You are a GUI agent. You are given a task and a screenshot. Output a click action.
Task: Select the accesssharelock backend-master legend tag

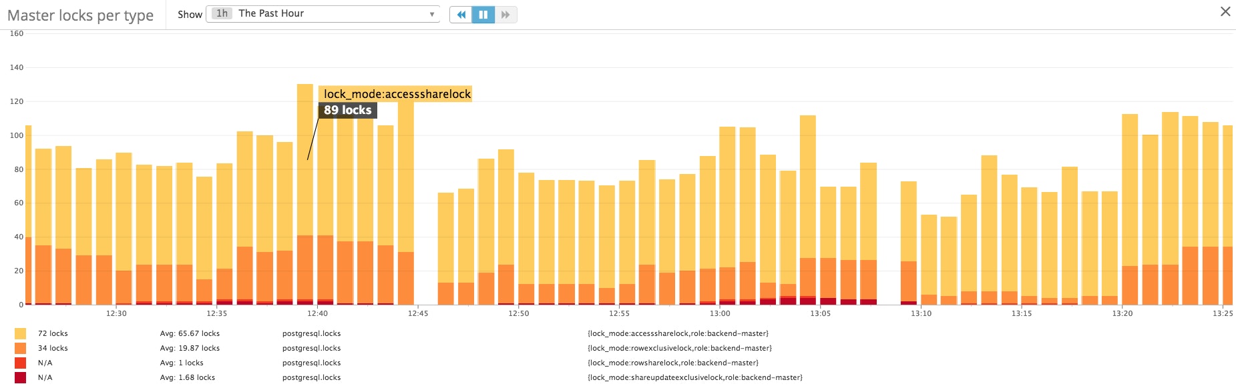click(678, 333)
